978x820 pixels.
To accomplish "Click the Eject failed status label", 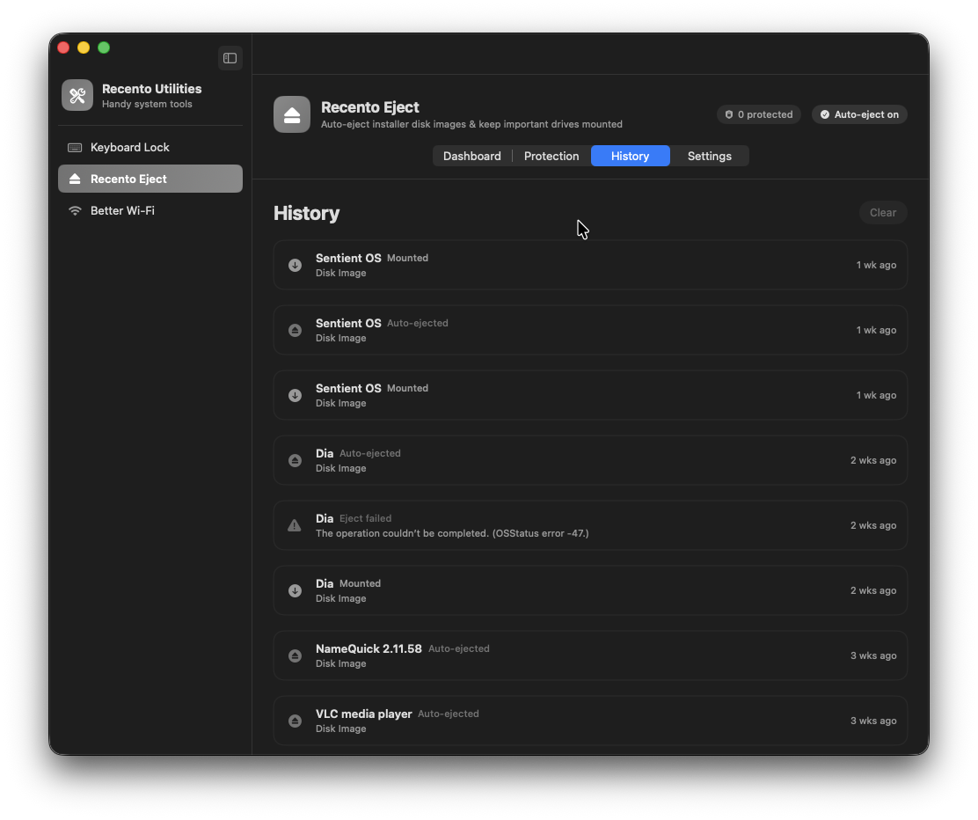I will (x=366, y=518).
